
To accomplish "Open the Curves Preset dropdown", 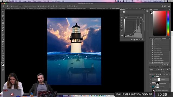I will 133,15.
